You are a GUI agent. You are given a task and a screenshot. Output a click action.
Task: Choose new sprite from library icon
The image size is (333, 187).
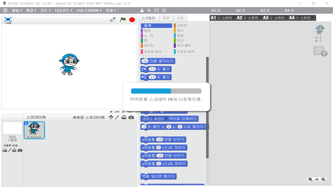[111, 117]
